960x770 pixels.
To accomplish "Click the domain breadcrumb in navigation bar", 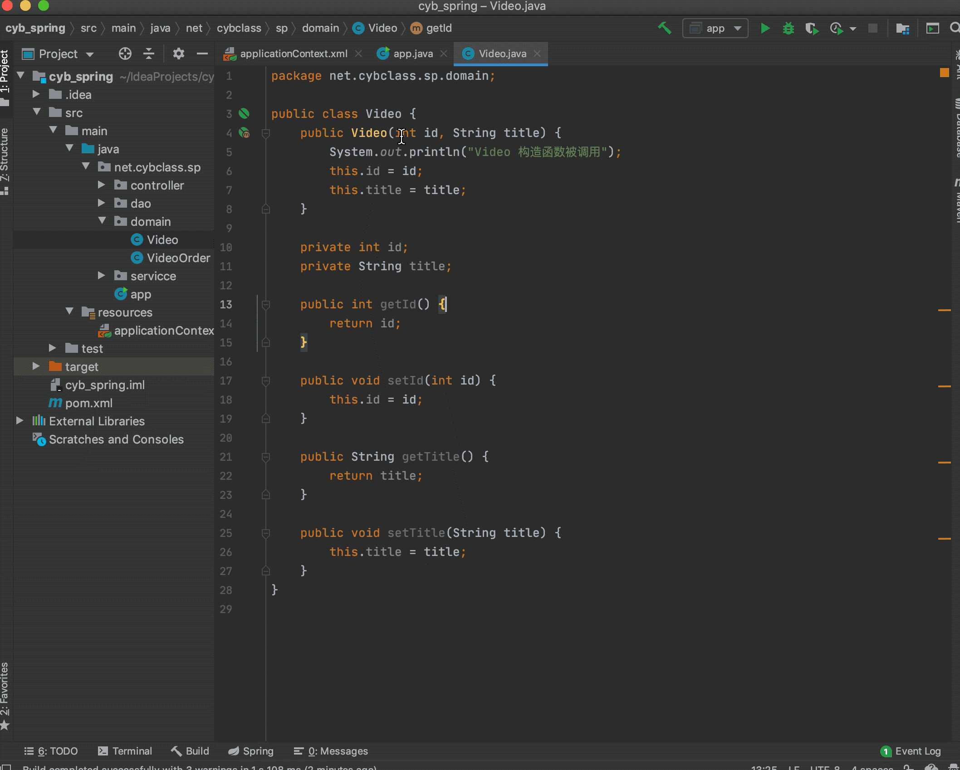I will pyautogui.click(x=320, y=28).
